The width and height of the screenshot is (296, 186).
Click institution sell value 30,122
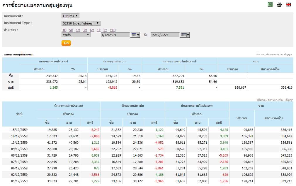pos(138,181)
